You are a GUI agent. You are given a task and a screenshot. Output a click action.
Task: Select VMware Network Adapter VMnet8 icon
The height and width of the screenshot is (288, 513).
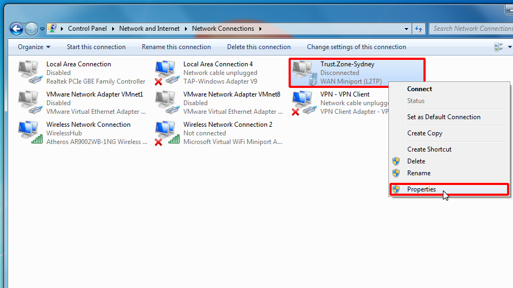pyautogui.click(x=167, y=102)
